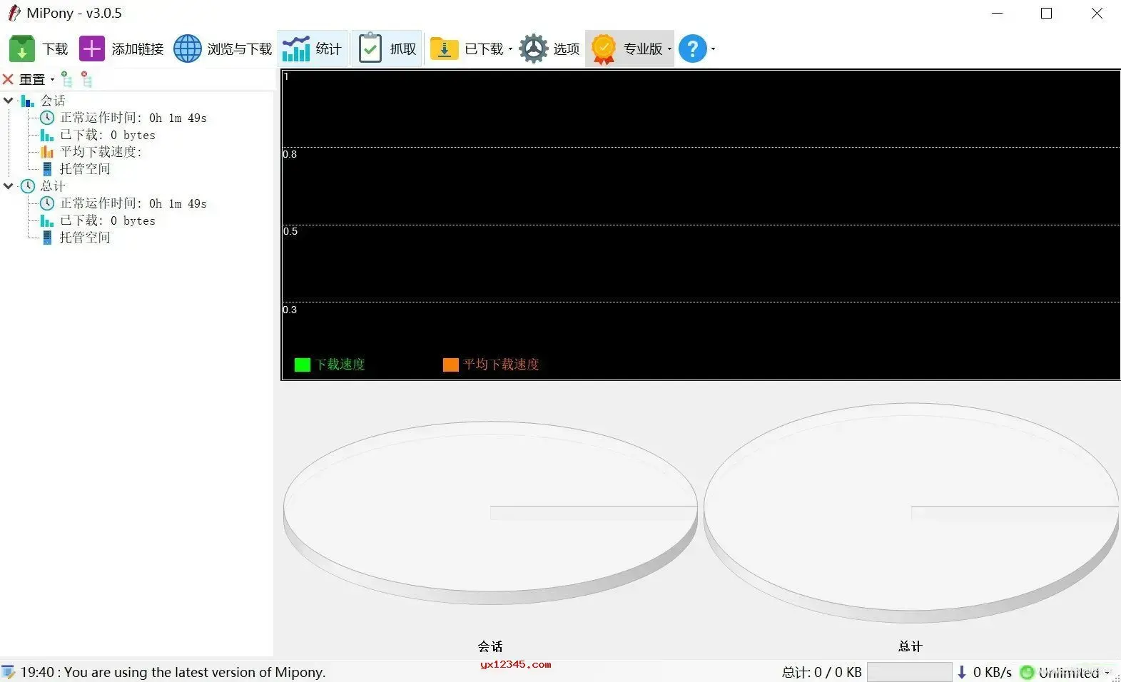Click the green expand-all tree icon

point(66,79)
